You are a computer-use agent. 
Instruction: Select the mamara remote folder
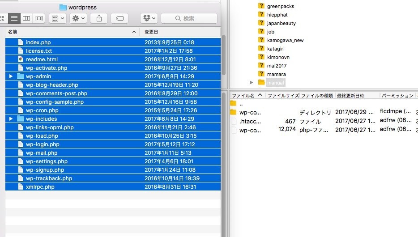[x=276, y=74]
